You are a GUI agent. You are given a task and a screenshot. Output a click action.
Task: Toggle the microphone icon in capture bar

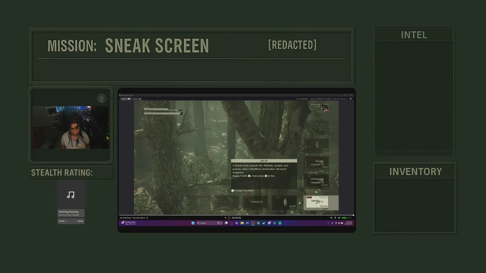(335, 218)
